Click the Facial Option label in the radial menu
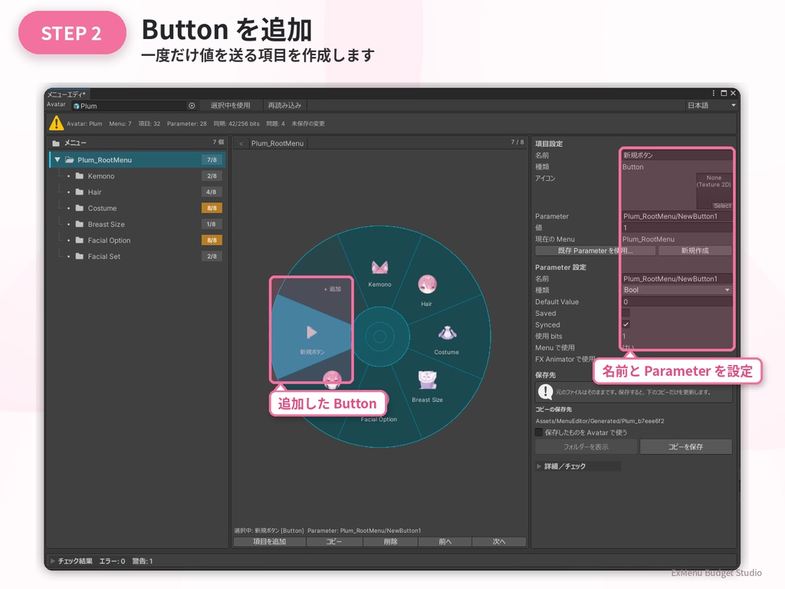The width and height of the screenshot is (785, 589). click(x=379, y=420)
